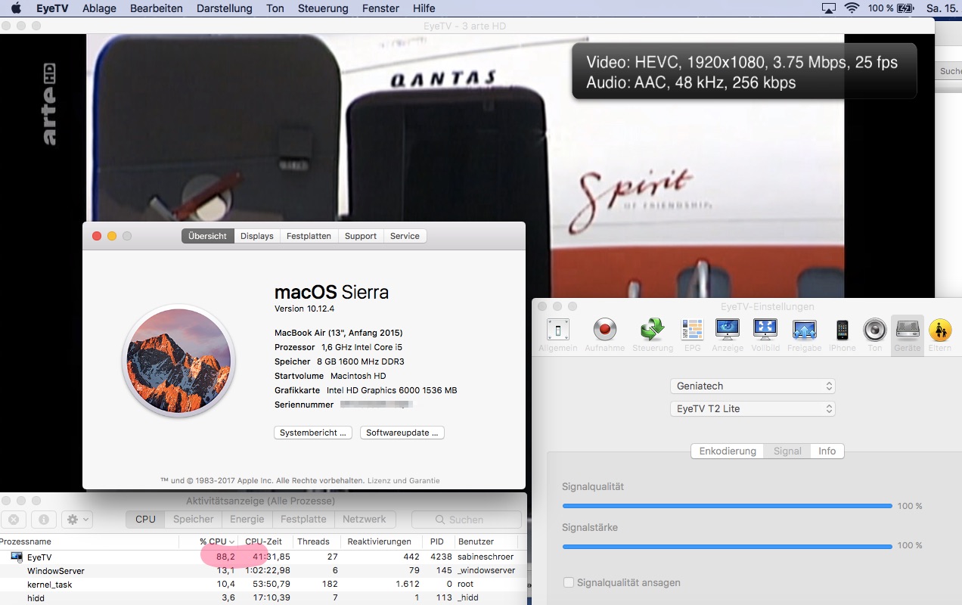Select the Speicher tab in Aktivitätsanzeige
Screen dimensions: 962x605
click(194, 520)
